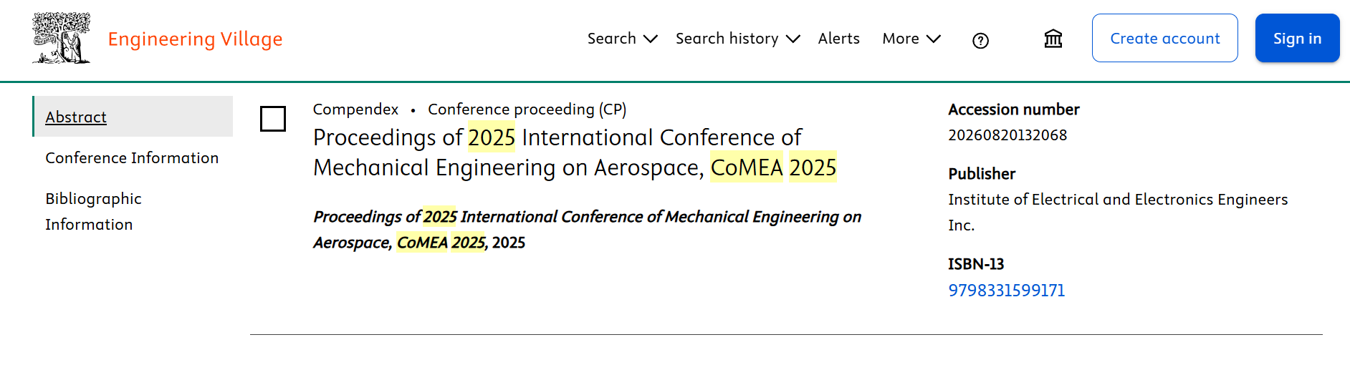Click the Search history chevron arrow

pos(793,39)
